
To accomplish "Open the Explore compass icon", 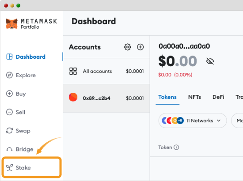I will click(x=9, y=75).
